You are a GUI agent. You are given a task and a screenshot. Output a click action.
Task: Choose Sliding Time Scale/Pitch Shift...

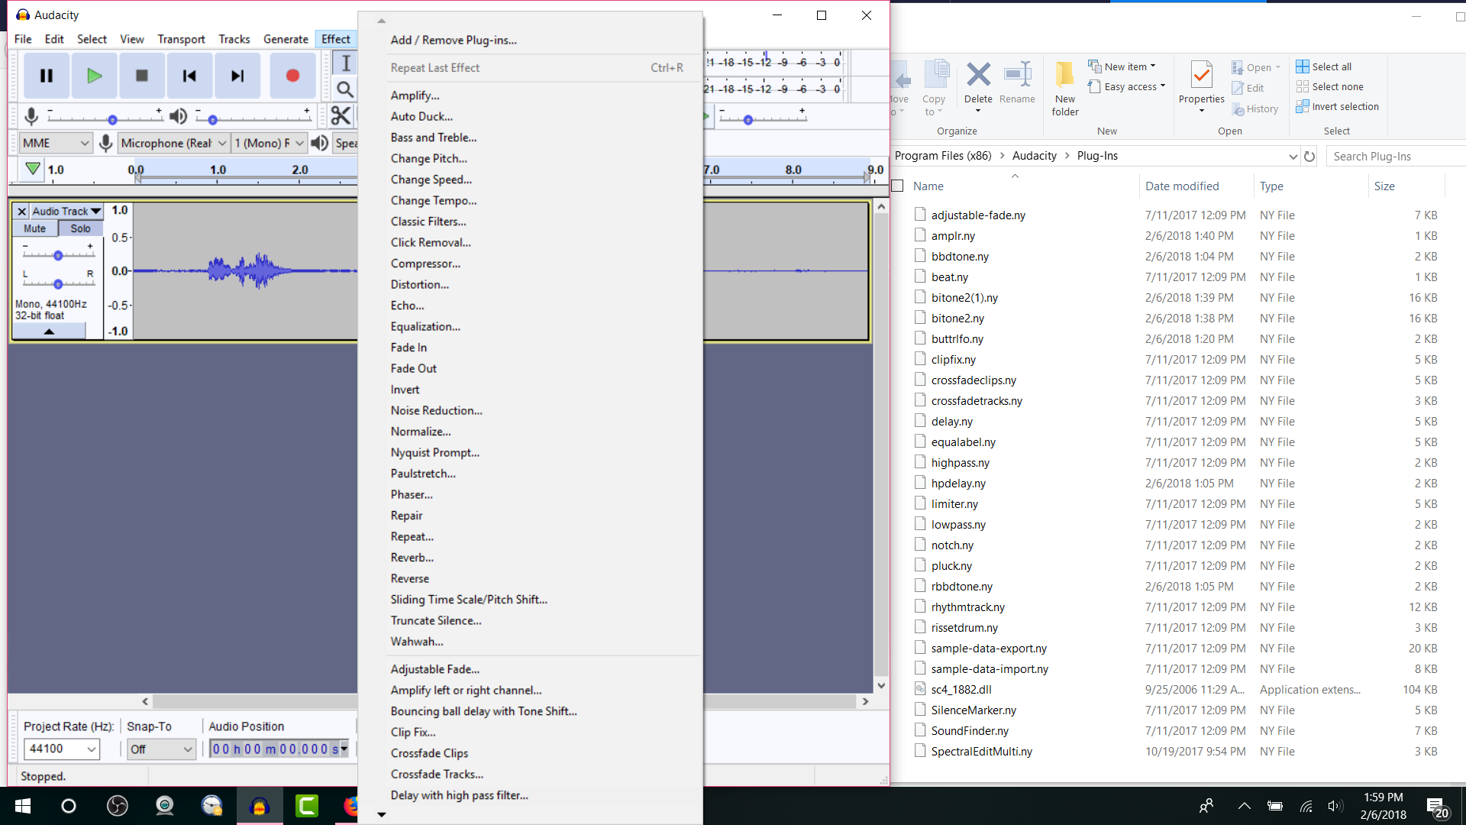[x=469, y=600]
